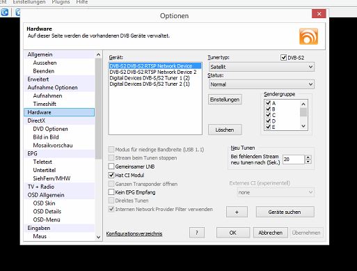
Task: Click the category list scroll-down arrow
Action: (98, 237)
